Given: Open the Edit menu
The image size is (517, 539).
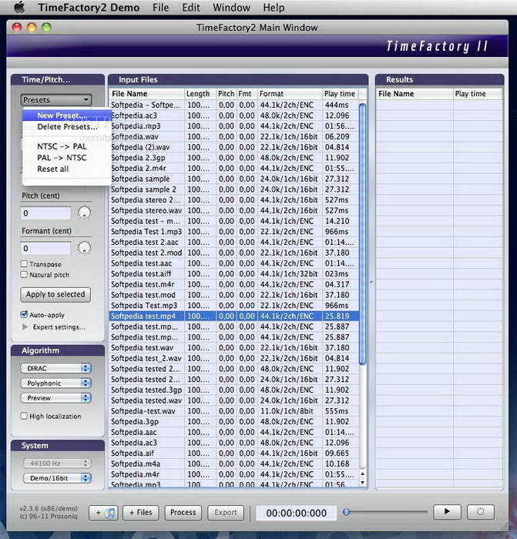Looking at the screenshot, I should pos(191,7).
